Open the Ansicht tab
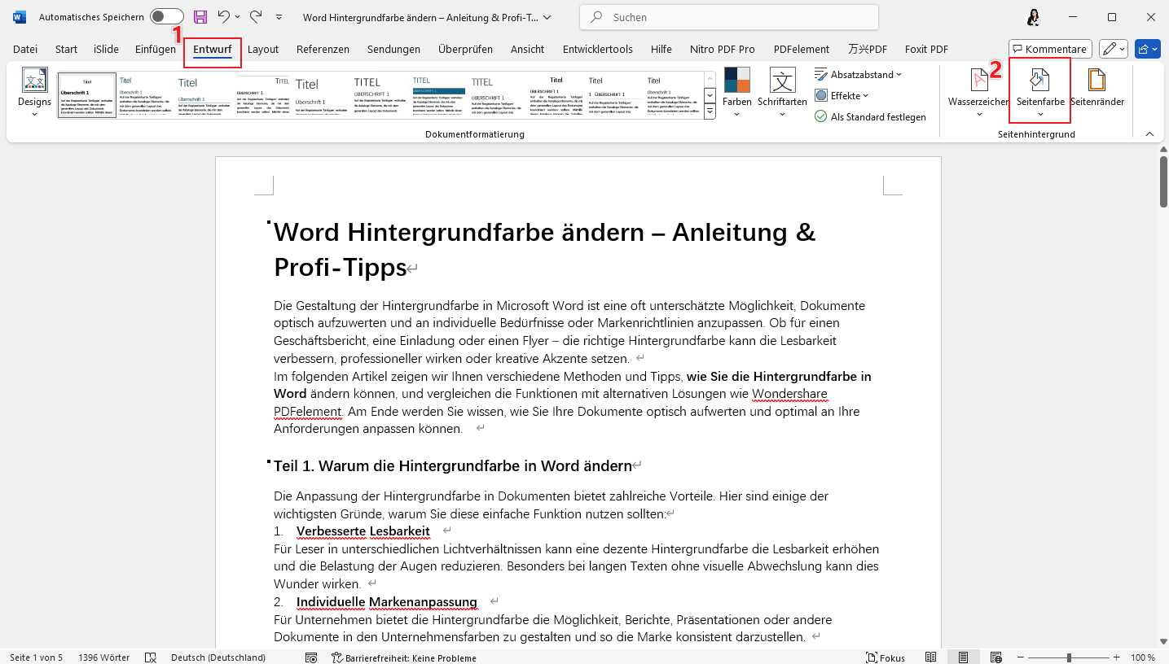 point(527,49)
